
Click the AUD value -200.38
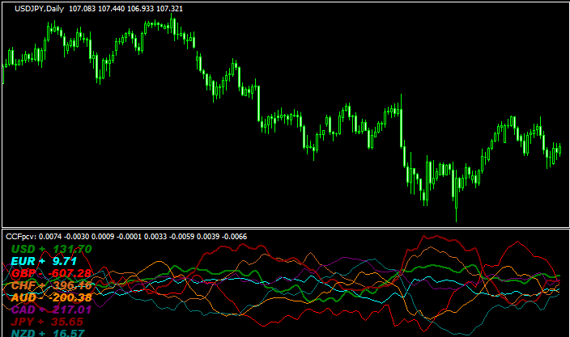pos(70,297)
